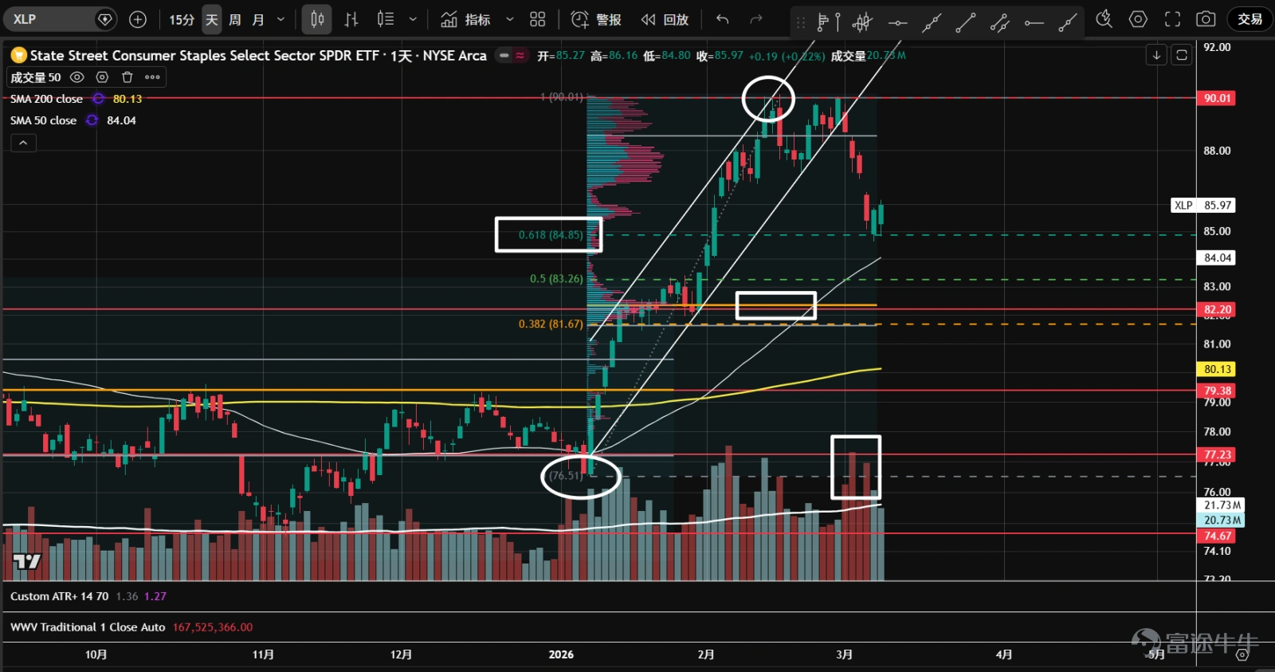Expand the timeframe interval dropdown
Viewport: 1275px width, 672px height.
280,19
